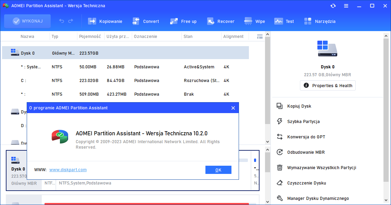Open the Narzędzia tools menu
Screen dimensions: 391x205
pos(320,22)
